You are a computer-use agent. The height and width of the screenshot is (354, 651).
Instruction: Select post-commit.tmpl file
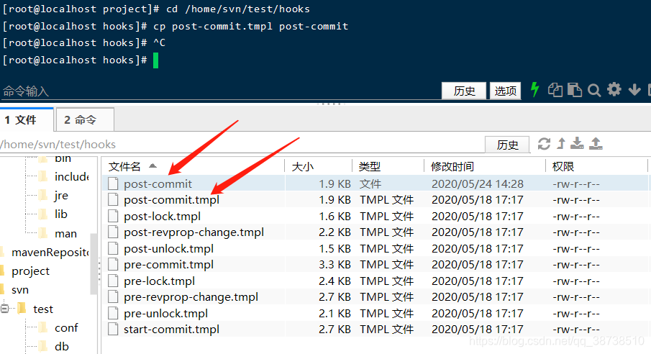click(x=171, y=200)
